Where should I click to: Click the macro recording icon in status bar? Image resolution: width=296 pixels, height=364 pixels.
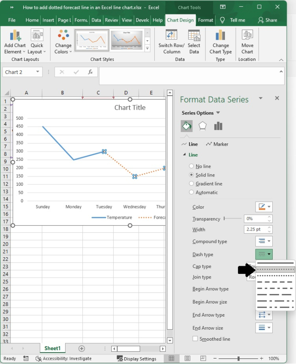point(26,358)
